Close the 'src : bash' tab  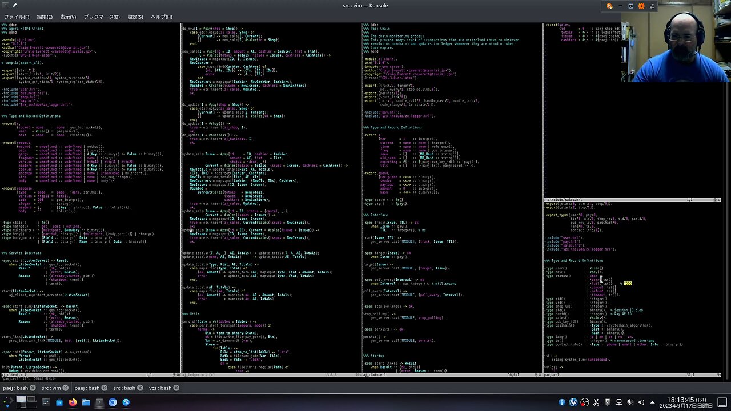pos(141,388)
